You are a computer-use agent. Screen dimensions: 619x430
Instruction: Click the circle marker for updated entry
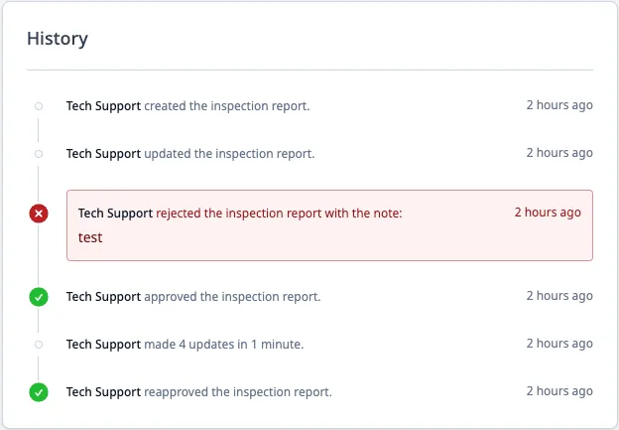click(39, 154)
